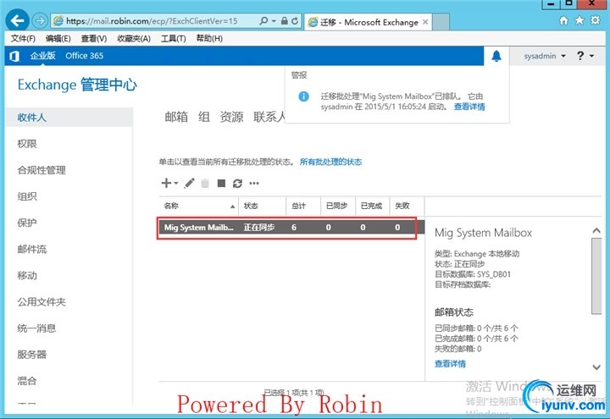Click the trash delete batch icon

(205, 183)
